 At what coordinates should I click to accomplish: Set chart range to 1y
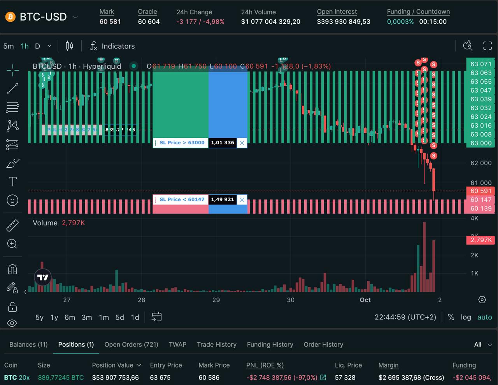pyautogui.click(x=54, y=317)
